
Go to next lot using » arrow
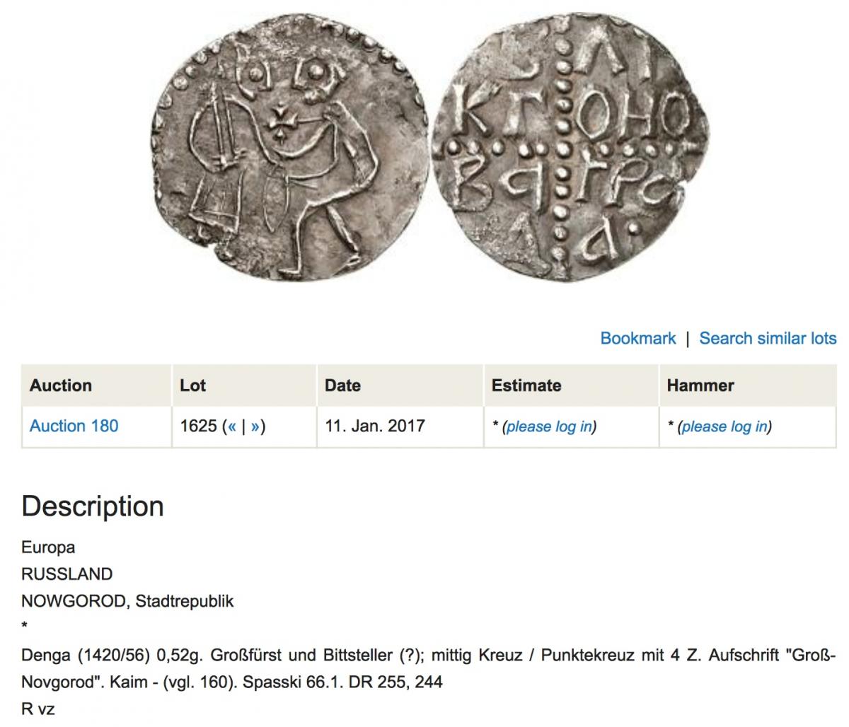255,426
